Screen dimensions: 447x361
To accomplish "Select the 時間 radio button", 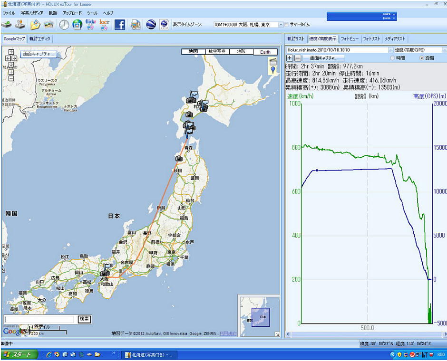I will [393, 58].
